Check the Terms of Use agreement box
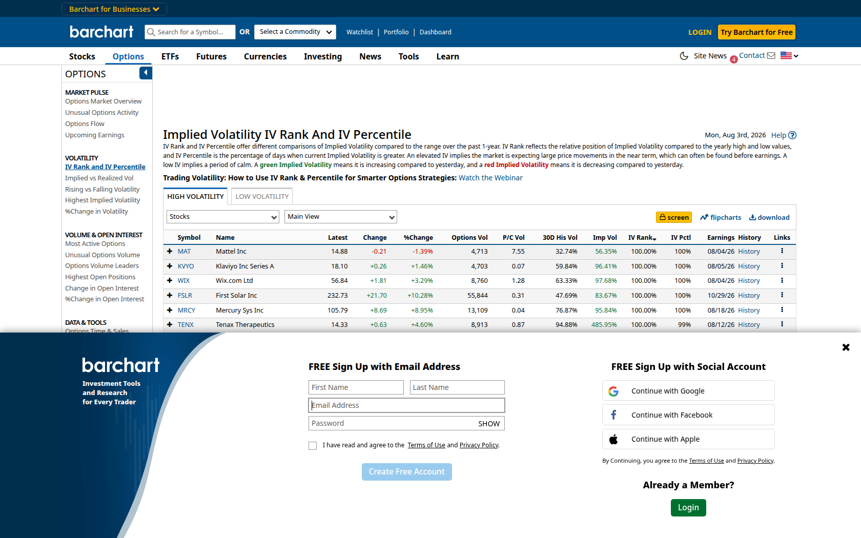861x538 pixels. pyautogui.click(x=313, y=446)
